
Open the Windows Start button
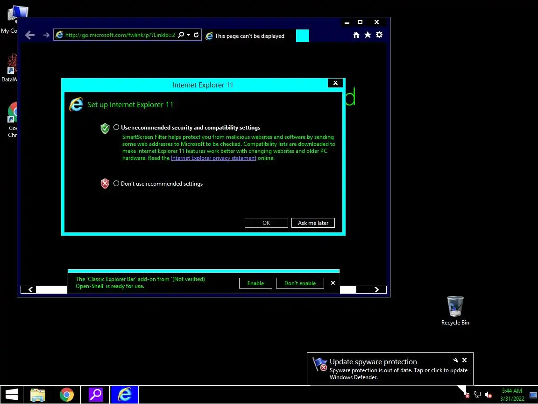pos(12,394)
